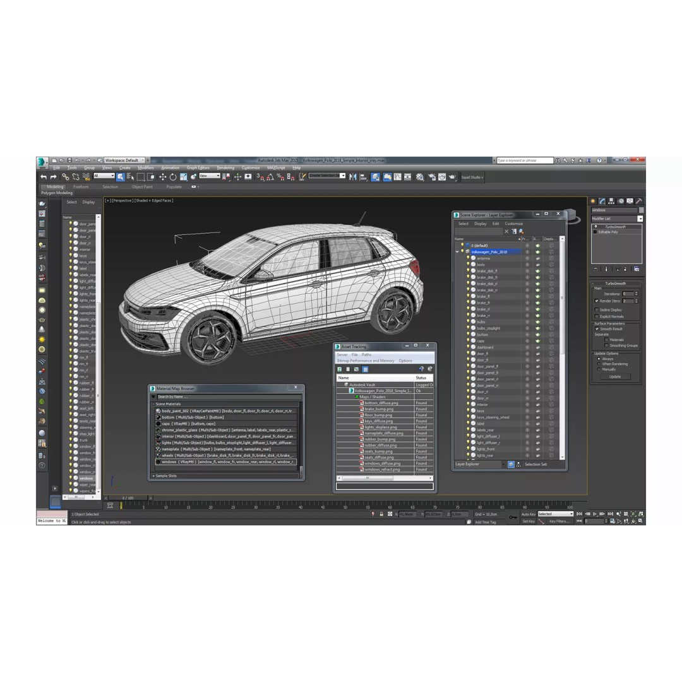Open the Create tab in command panel

[593, 201]
